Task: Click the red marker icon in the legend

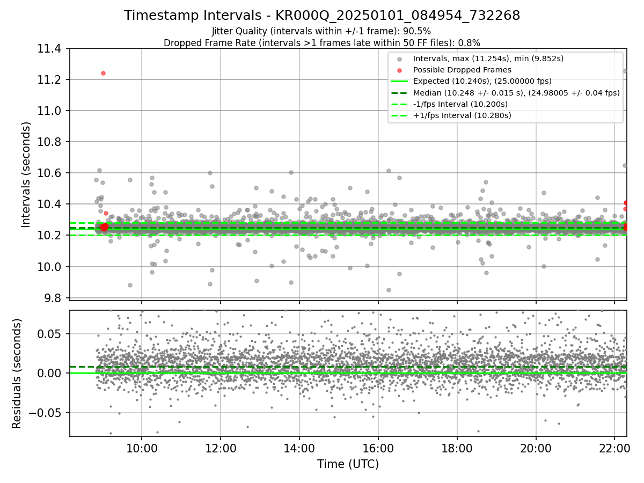Action: point(399,70)
